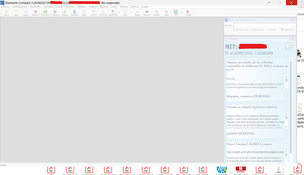The image size is (304, 175).
Task: Click the Búsqueda inteligente panel icon
Action: coord(226,20)
